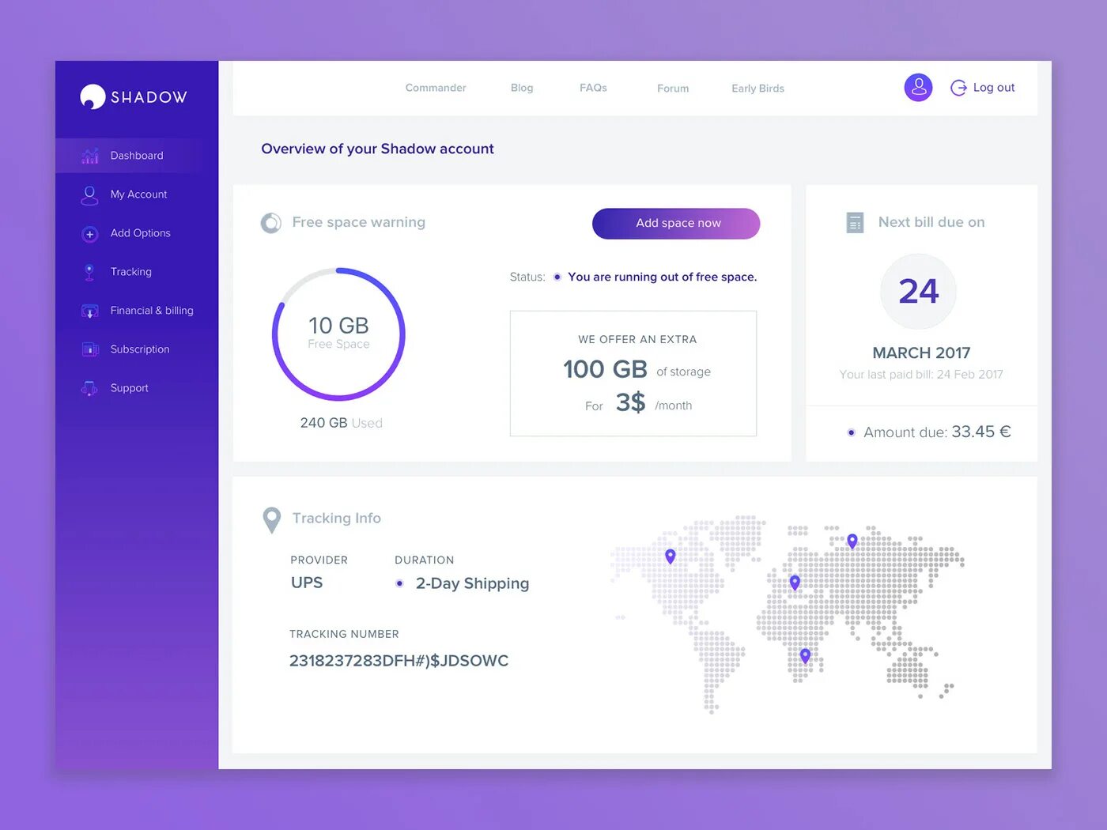The width and height of the screenshot is (1107, 830).
Task: Open the user profile avatar
Action: [918, 88]
